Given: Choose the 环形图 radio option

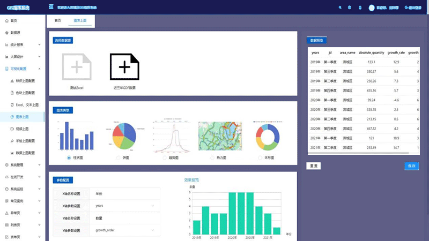Looking at the screenshot, I should click(260, 158).
